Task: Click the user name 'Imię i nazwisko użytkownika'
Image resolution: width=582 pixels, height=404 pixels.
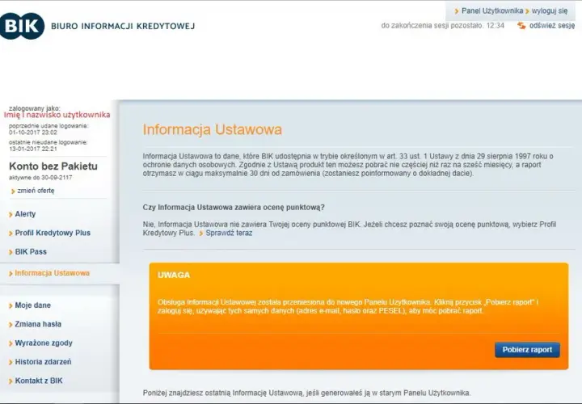Action: (x=57, y=115)
